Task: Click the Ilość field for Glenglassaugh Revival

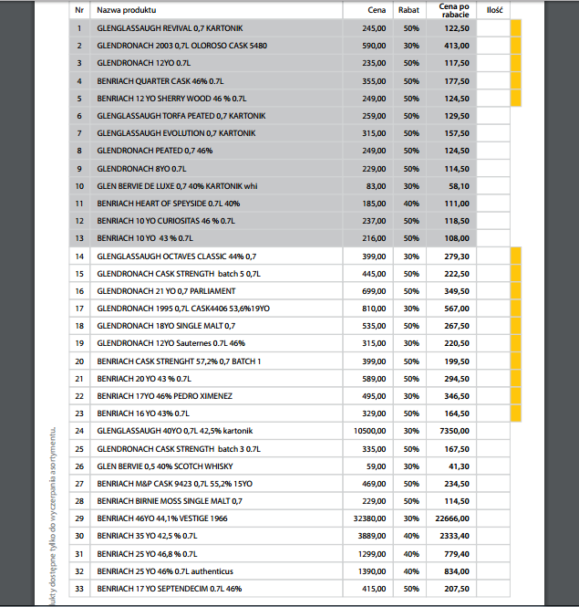Action: (493, 29)
